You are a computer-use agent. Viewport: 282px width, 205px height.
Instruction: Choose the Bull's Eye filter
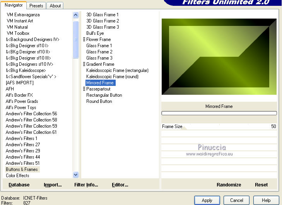point(95,33)
